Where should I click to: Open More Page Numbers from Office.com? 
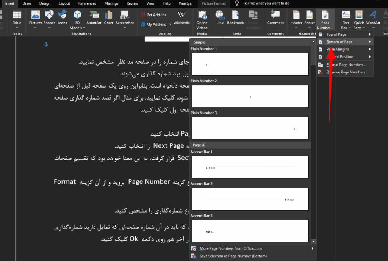coord(231,248)
